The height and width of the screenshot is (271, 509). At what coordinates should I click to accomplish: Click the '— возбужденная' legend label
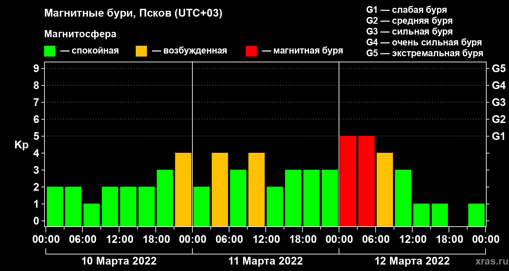(x=189, y=51)
